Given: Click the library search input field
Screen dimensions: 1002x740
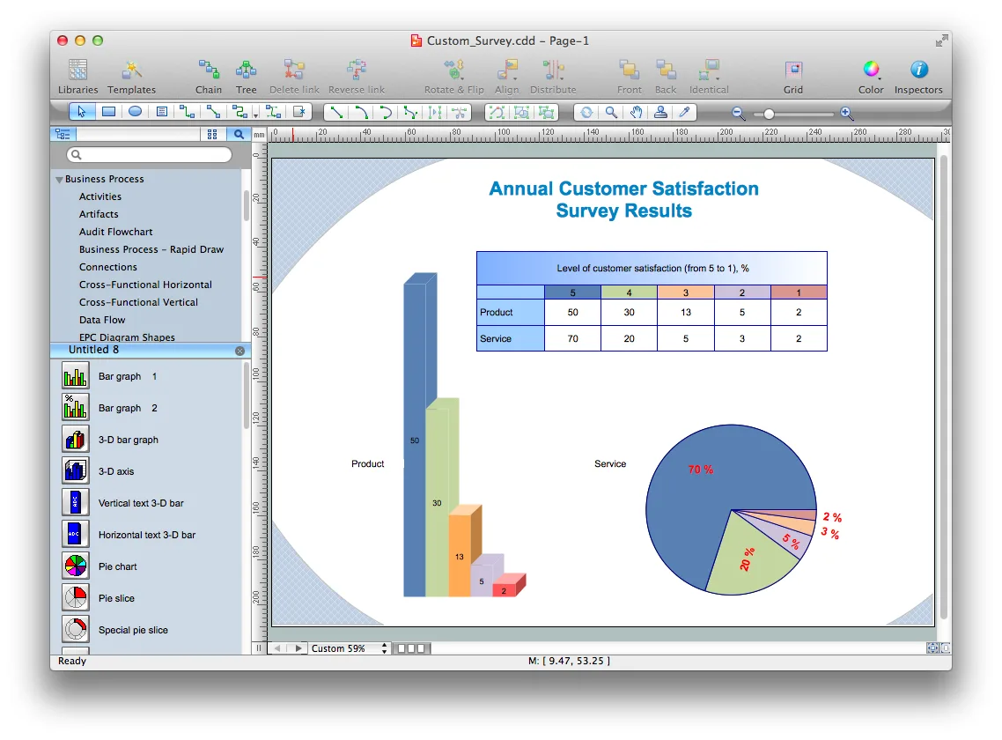Looking at the screenshot, I should (149, 154).
